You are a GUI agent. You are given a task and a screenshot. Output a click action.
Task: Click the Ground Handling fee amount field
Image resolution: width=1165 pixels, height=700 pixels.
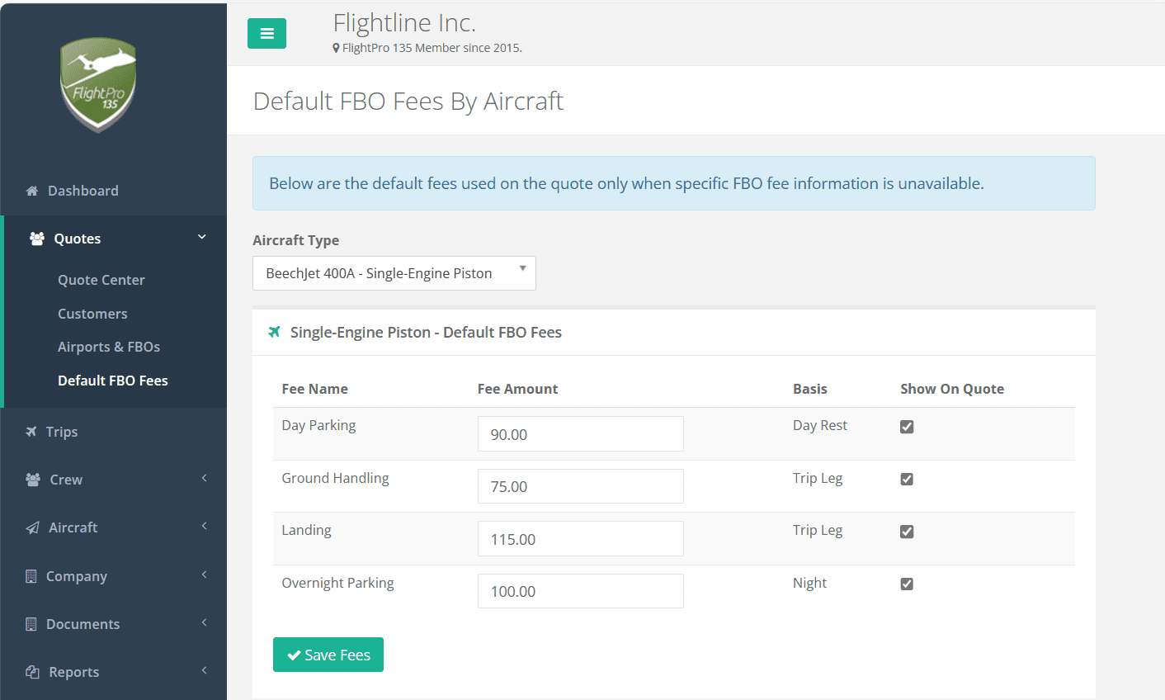pyautogui.click(x=580, y=486)
